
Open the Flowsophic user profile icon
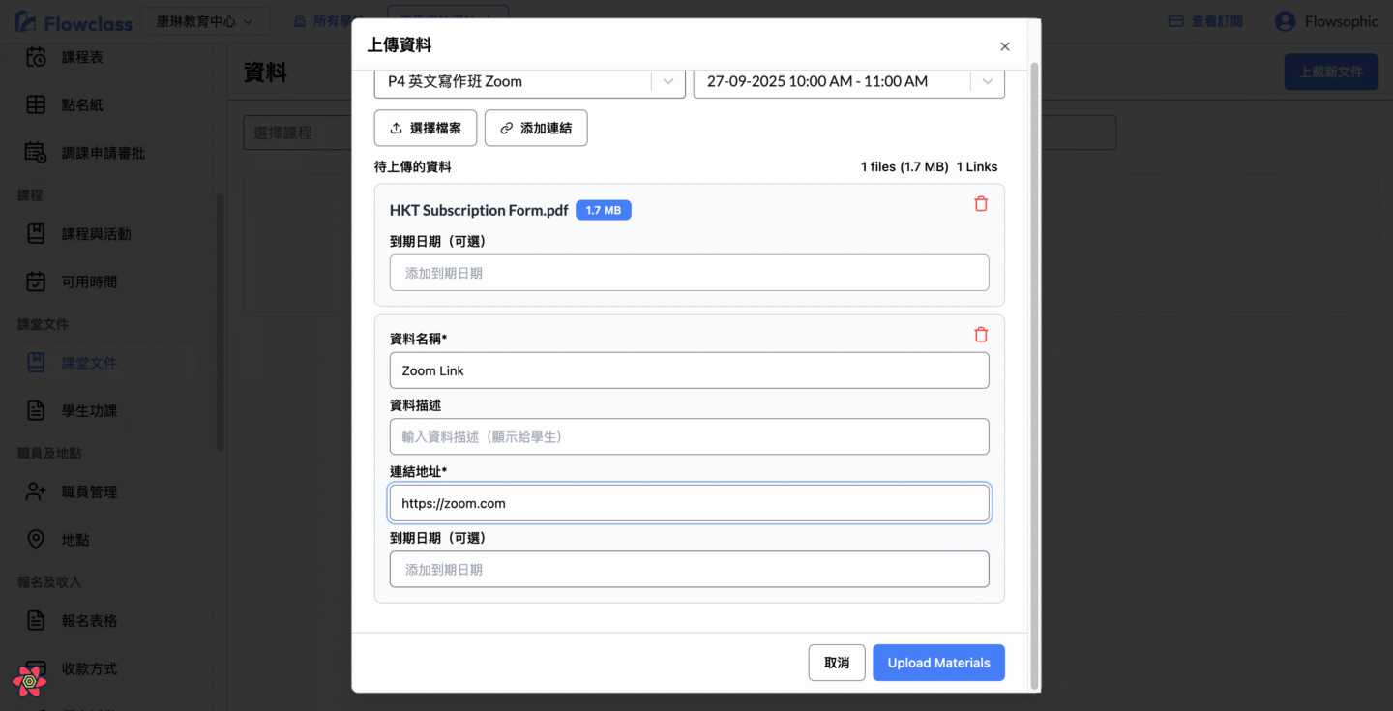pos(1285,21)
